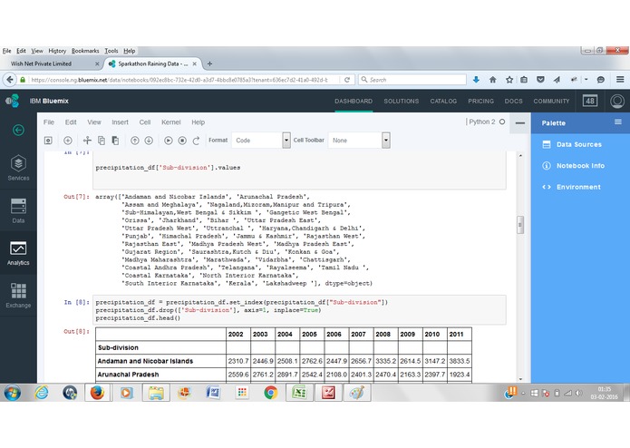Open Data in the left sidebar
The image size is (630, 448).
18,210
